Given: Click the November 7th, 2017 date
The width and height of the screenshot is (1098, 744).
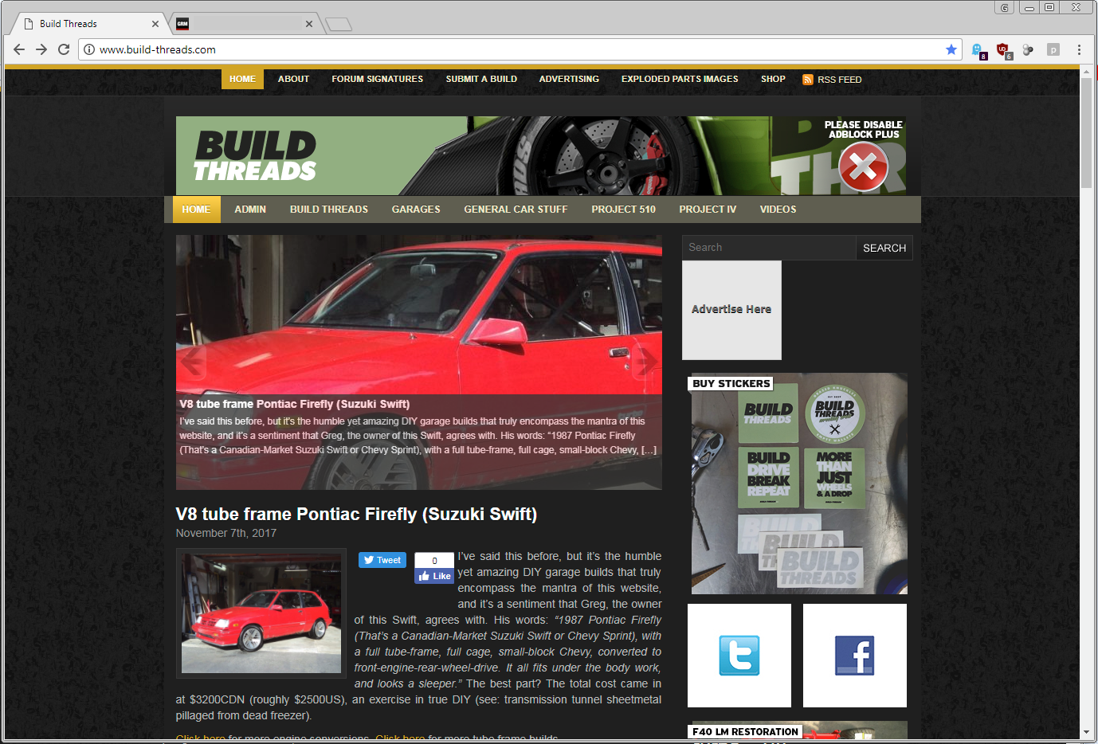Looking at the screenshot, I should pyautogui.click(x=226, y=533).
